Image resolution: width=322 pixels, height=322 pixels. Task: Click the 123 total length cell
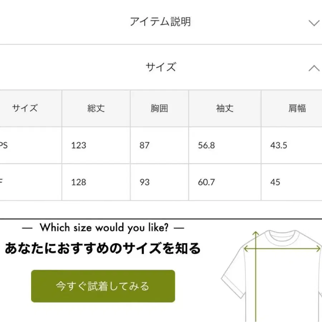79,145
